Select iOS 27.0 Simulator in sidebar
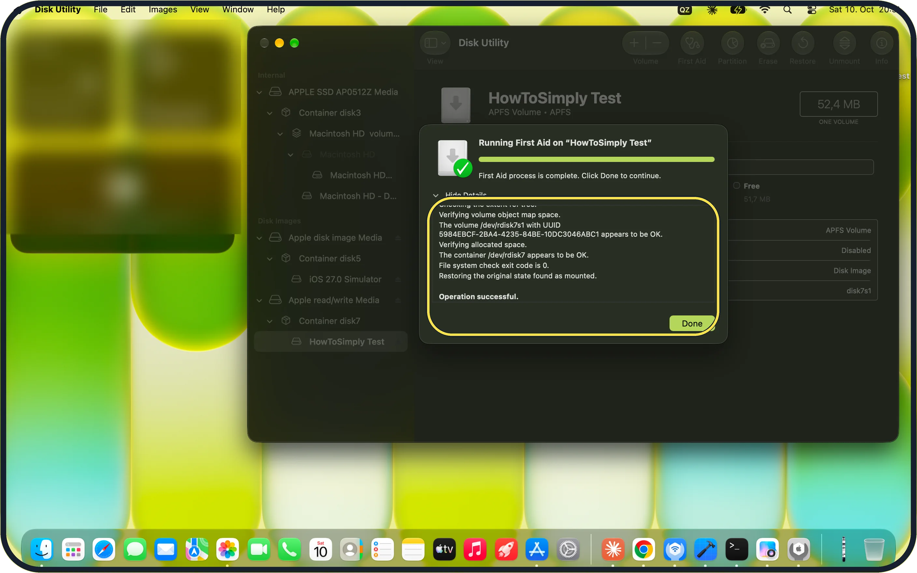Screen dimensions: 917x573 pyautogui.click(x=331, y=279)
